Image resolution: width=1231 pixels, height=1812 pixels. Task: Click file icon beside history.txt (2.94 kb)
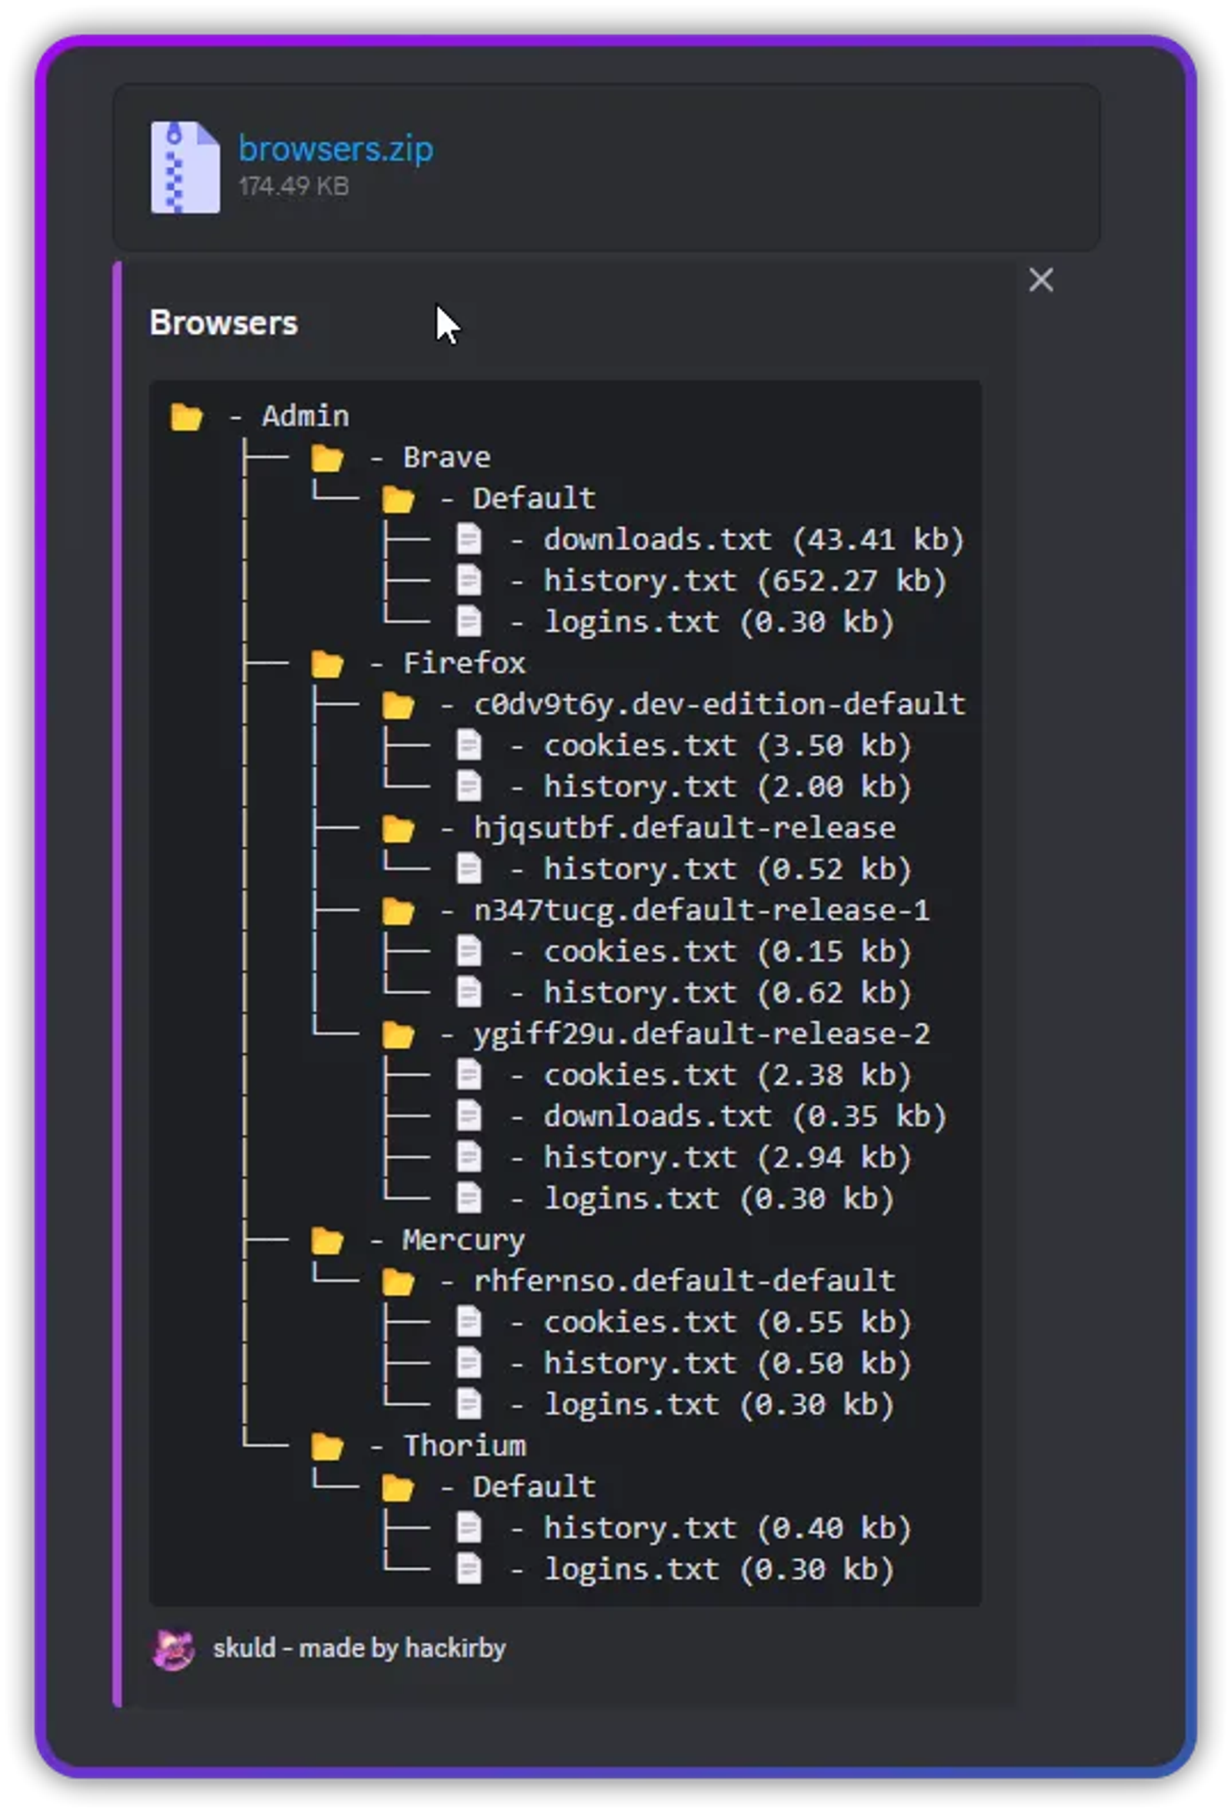[x=469, y=1158]
